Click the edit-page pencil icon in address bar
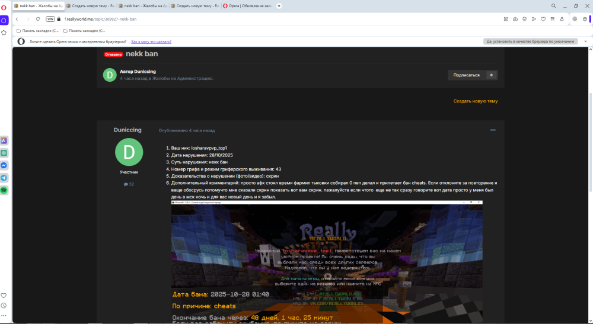Screen dimensions: 593x324 pyautogui.click(x=506, y=19)
